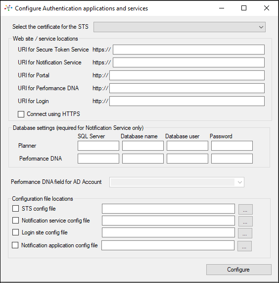Image resolution: width=279 pixels, height=283 pixels.
Task: Focus the URI for Secure Token Service field
Action: point(188,50)
